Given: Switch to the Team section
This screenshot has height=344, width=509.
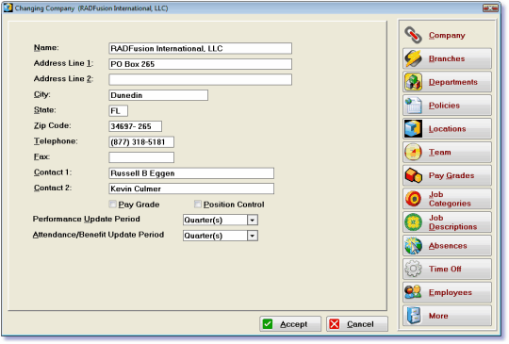Looking at the screenshot, I should [447, 152].
